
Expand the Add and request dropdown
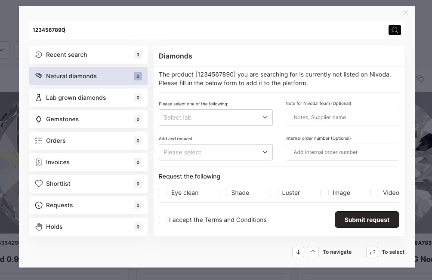click(216, 152)
